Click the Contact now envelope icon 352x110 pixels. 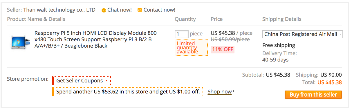point(140,10)
